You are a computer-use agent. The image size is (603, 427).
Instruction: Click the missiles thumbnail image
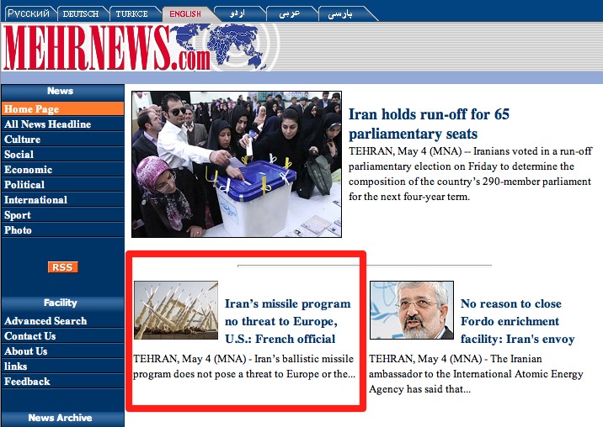[x=176, y=310]
